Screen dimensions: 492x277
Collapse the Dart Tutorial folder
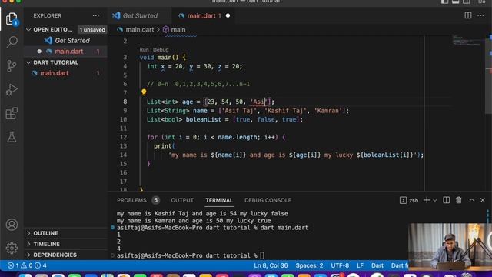28,62
